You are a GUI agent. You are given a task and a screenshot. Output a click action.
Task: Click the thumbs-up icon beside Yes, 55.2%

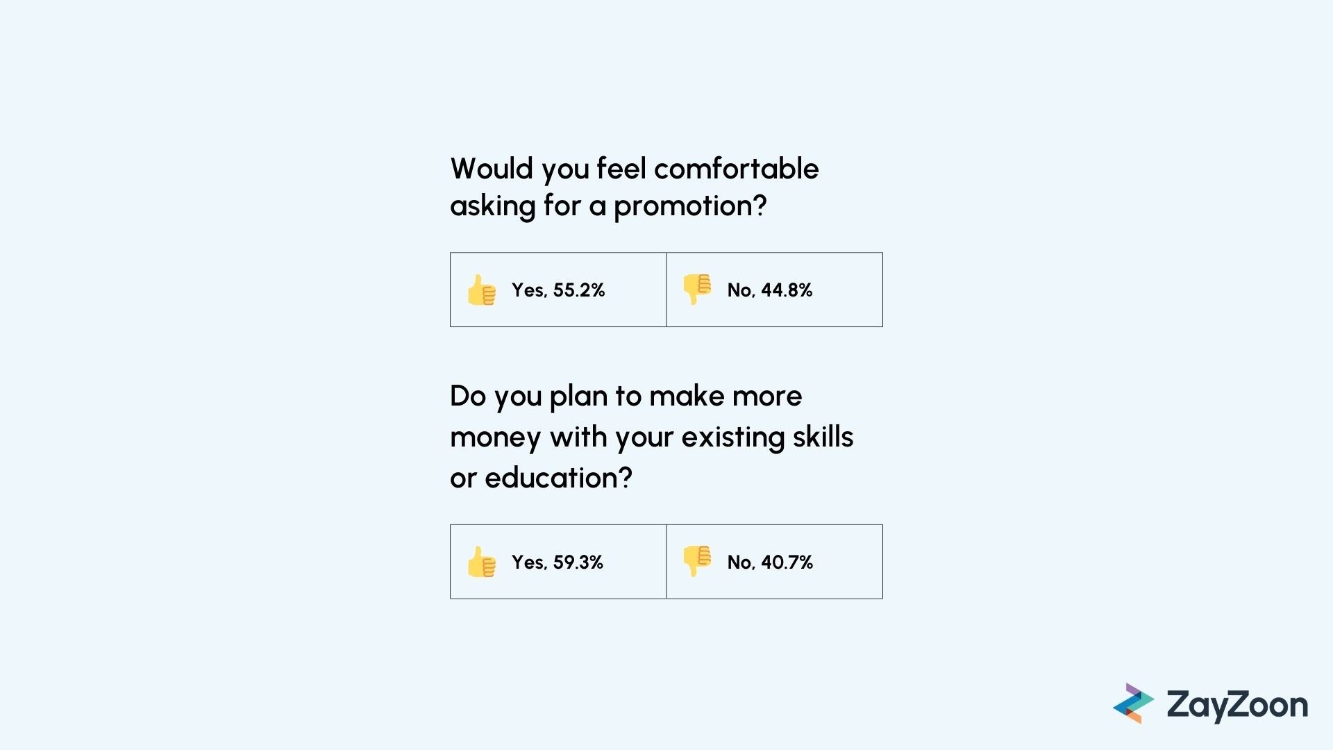(x=482, y=290)
